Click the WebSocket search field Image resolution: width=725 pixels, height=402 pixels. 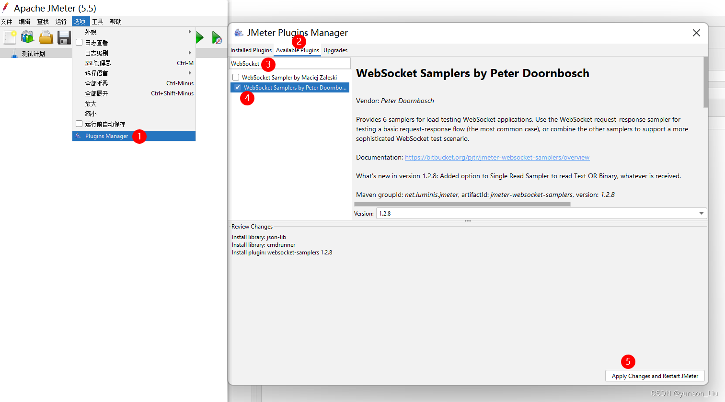(x=290, y=63)
